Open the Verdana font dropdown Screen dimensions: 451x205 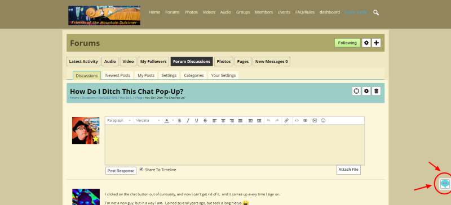click(x=148, y=121)
